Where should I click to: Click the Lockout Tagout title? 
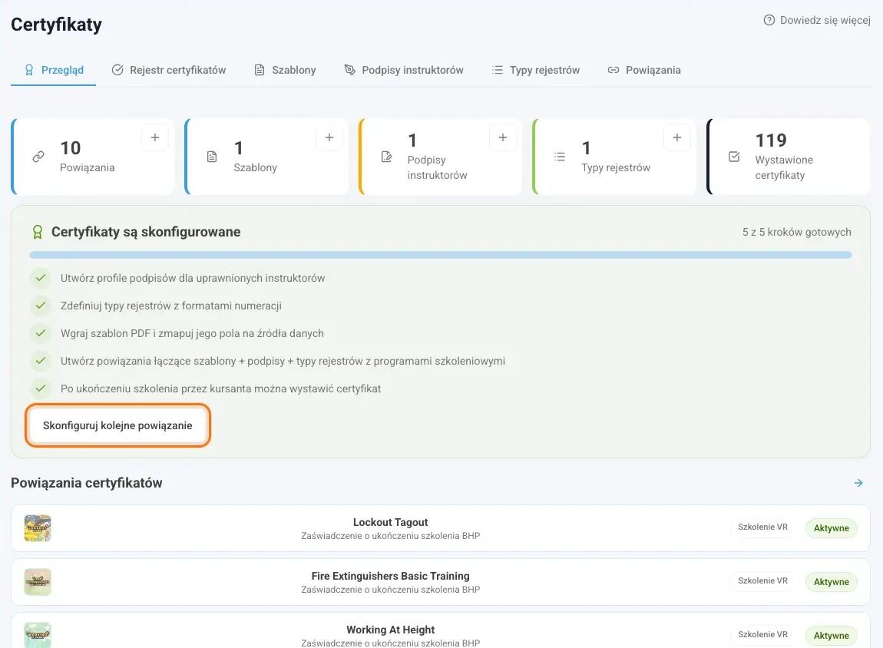pyautogui.click(x=390, y=522)
